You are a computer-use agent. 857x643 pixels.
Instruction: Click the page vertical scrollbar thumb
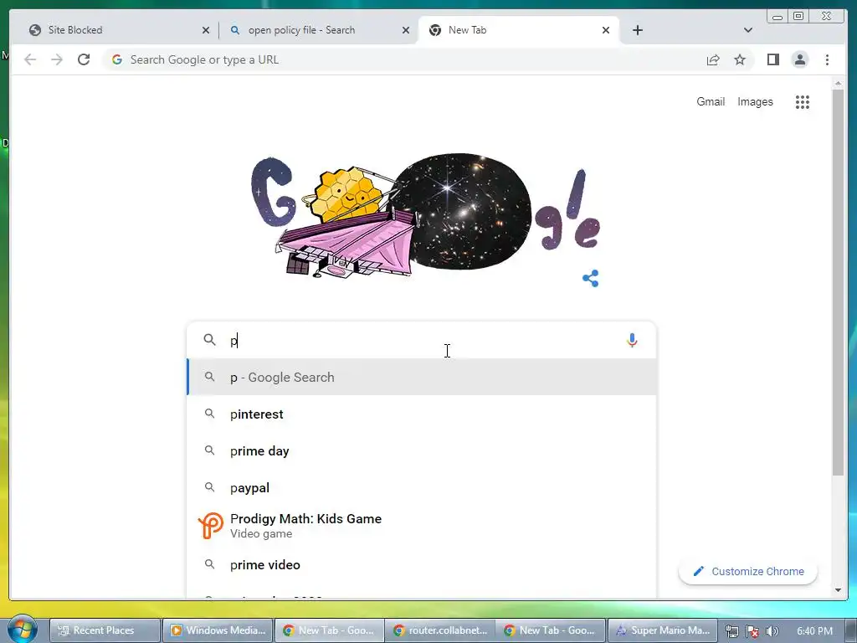click(x=838, y=281)
